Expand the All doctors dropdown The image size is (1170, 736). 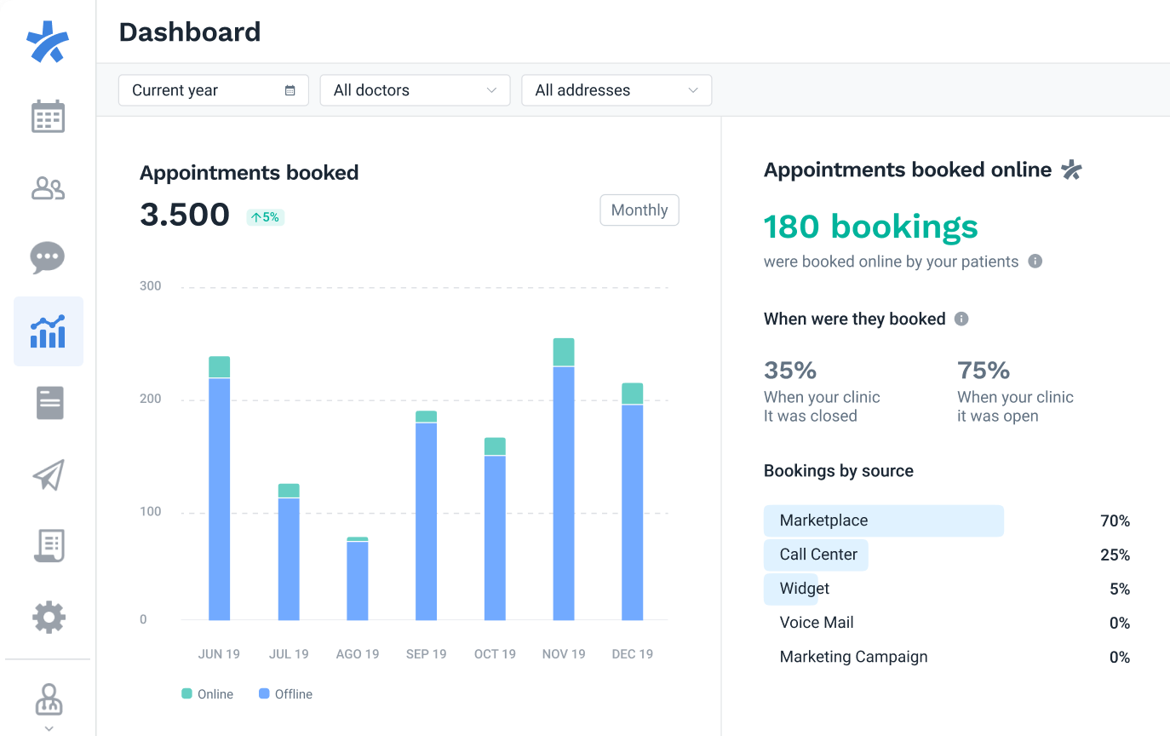pos(415,90)
